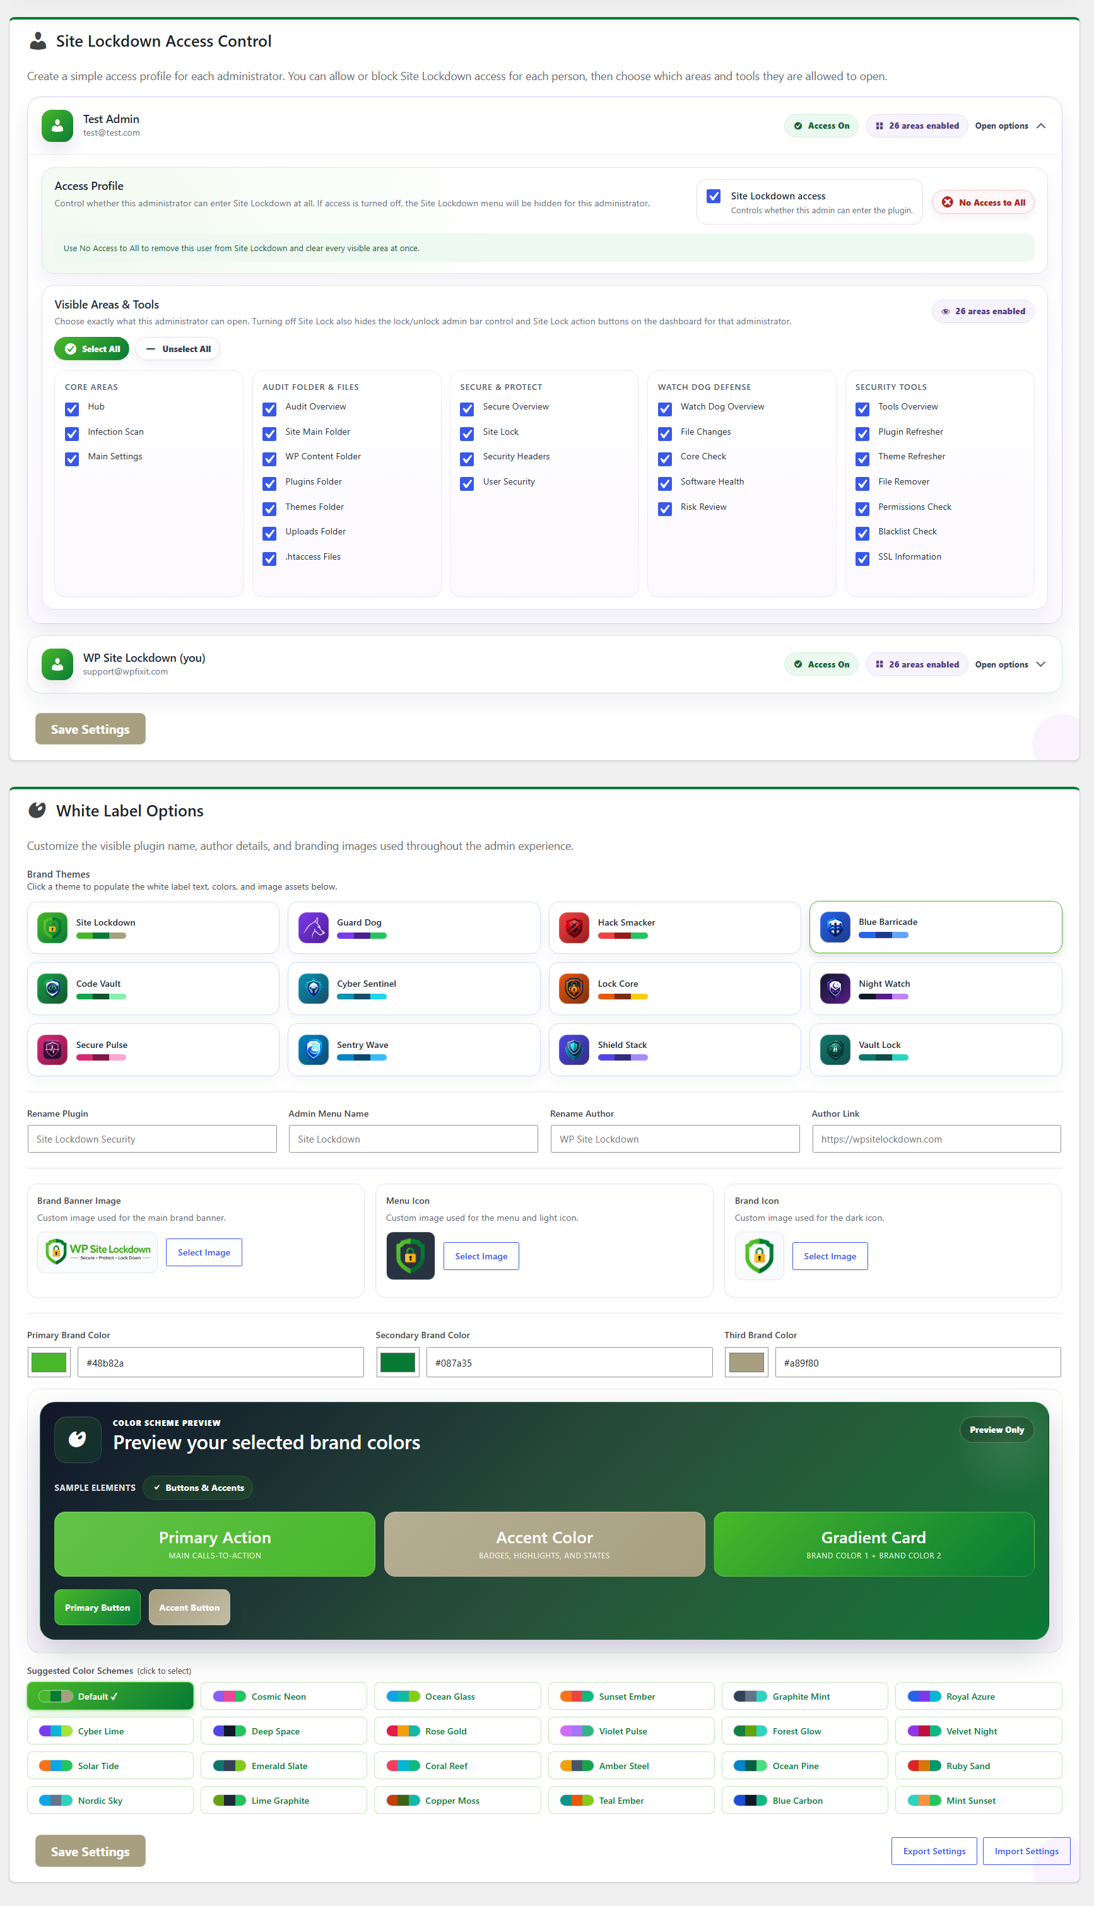Image resolution: width=1094 pixels, height=1906 pixels.
Task: Click the Unselect All button
Action: coord(178,349)
